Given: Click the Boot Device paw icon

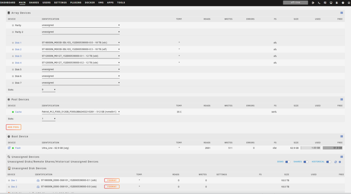Looking at the screenshot, I should pyautogui.click(x=9, y=136).
